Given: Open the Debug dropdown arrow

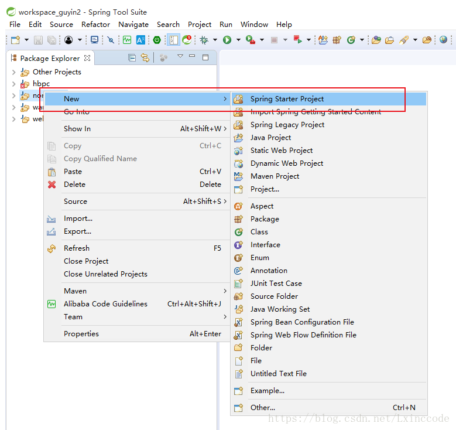Looking at the screenshot, I should [215, 40].
